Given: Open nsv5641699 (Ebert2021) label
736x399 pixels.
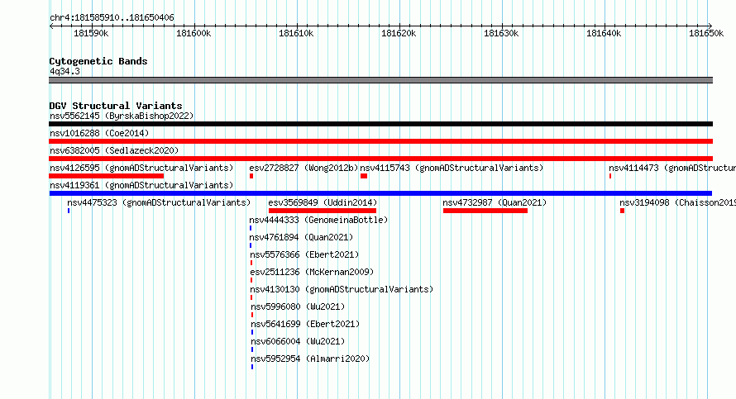Looking at the screenshot, I should [x=305, y=324].
